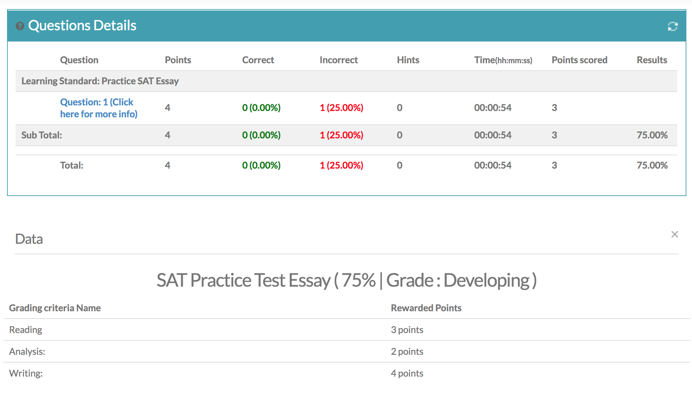692x404 pixels.
Task: Click the Points column header
Action: point(178,60)
